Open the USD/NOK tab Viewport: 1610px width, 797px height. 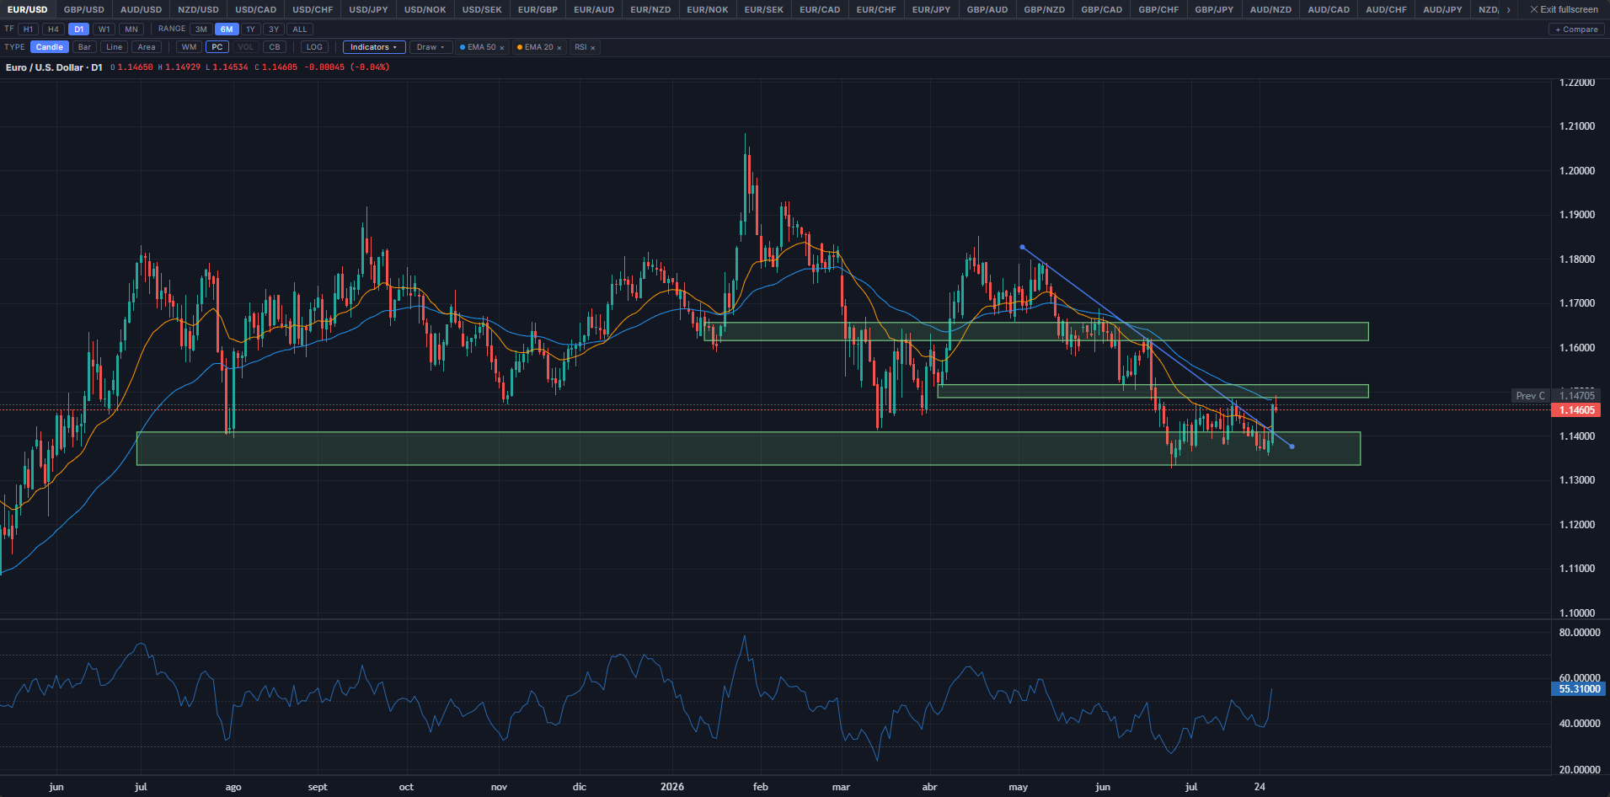(425, 9)
